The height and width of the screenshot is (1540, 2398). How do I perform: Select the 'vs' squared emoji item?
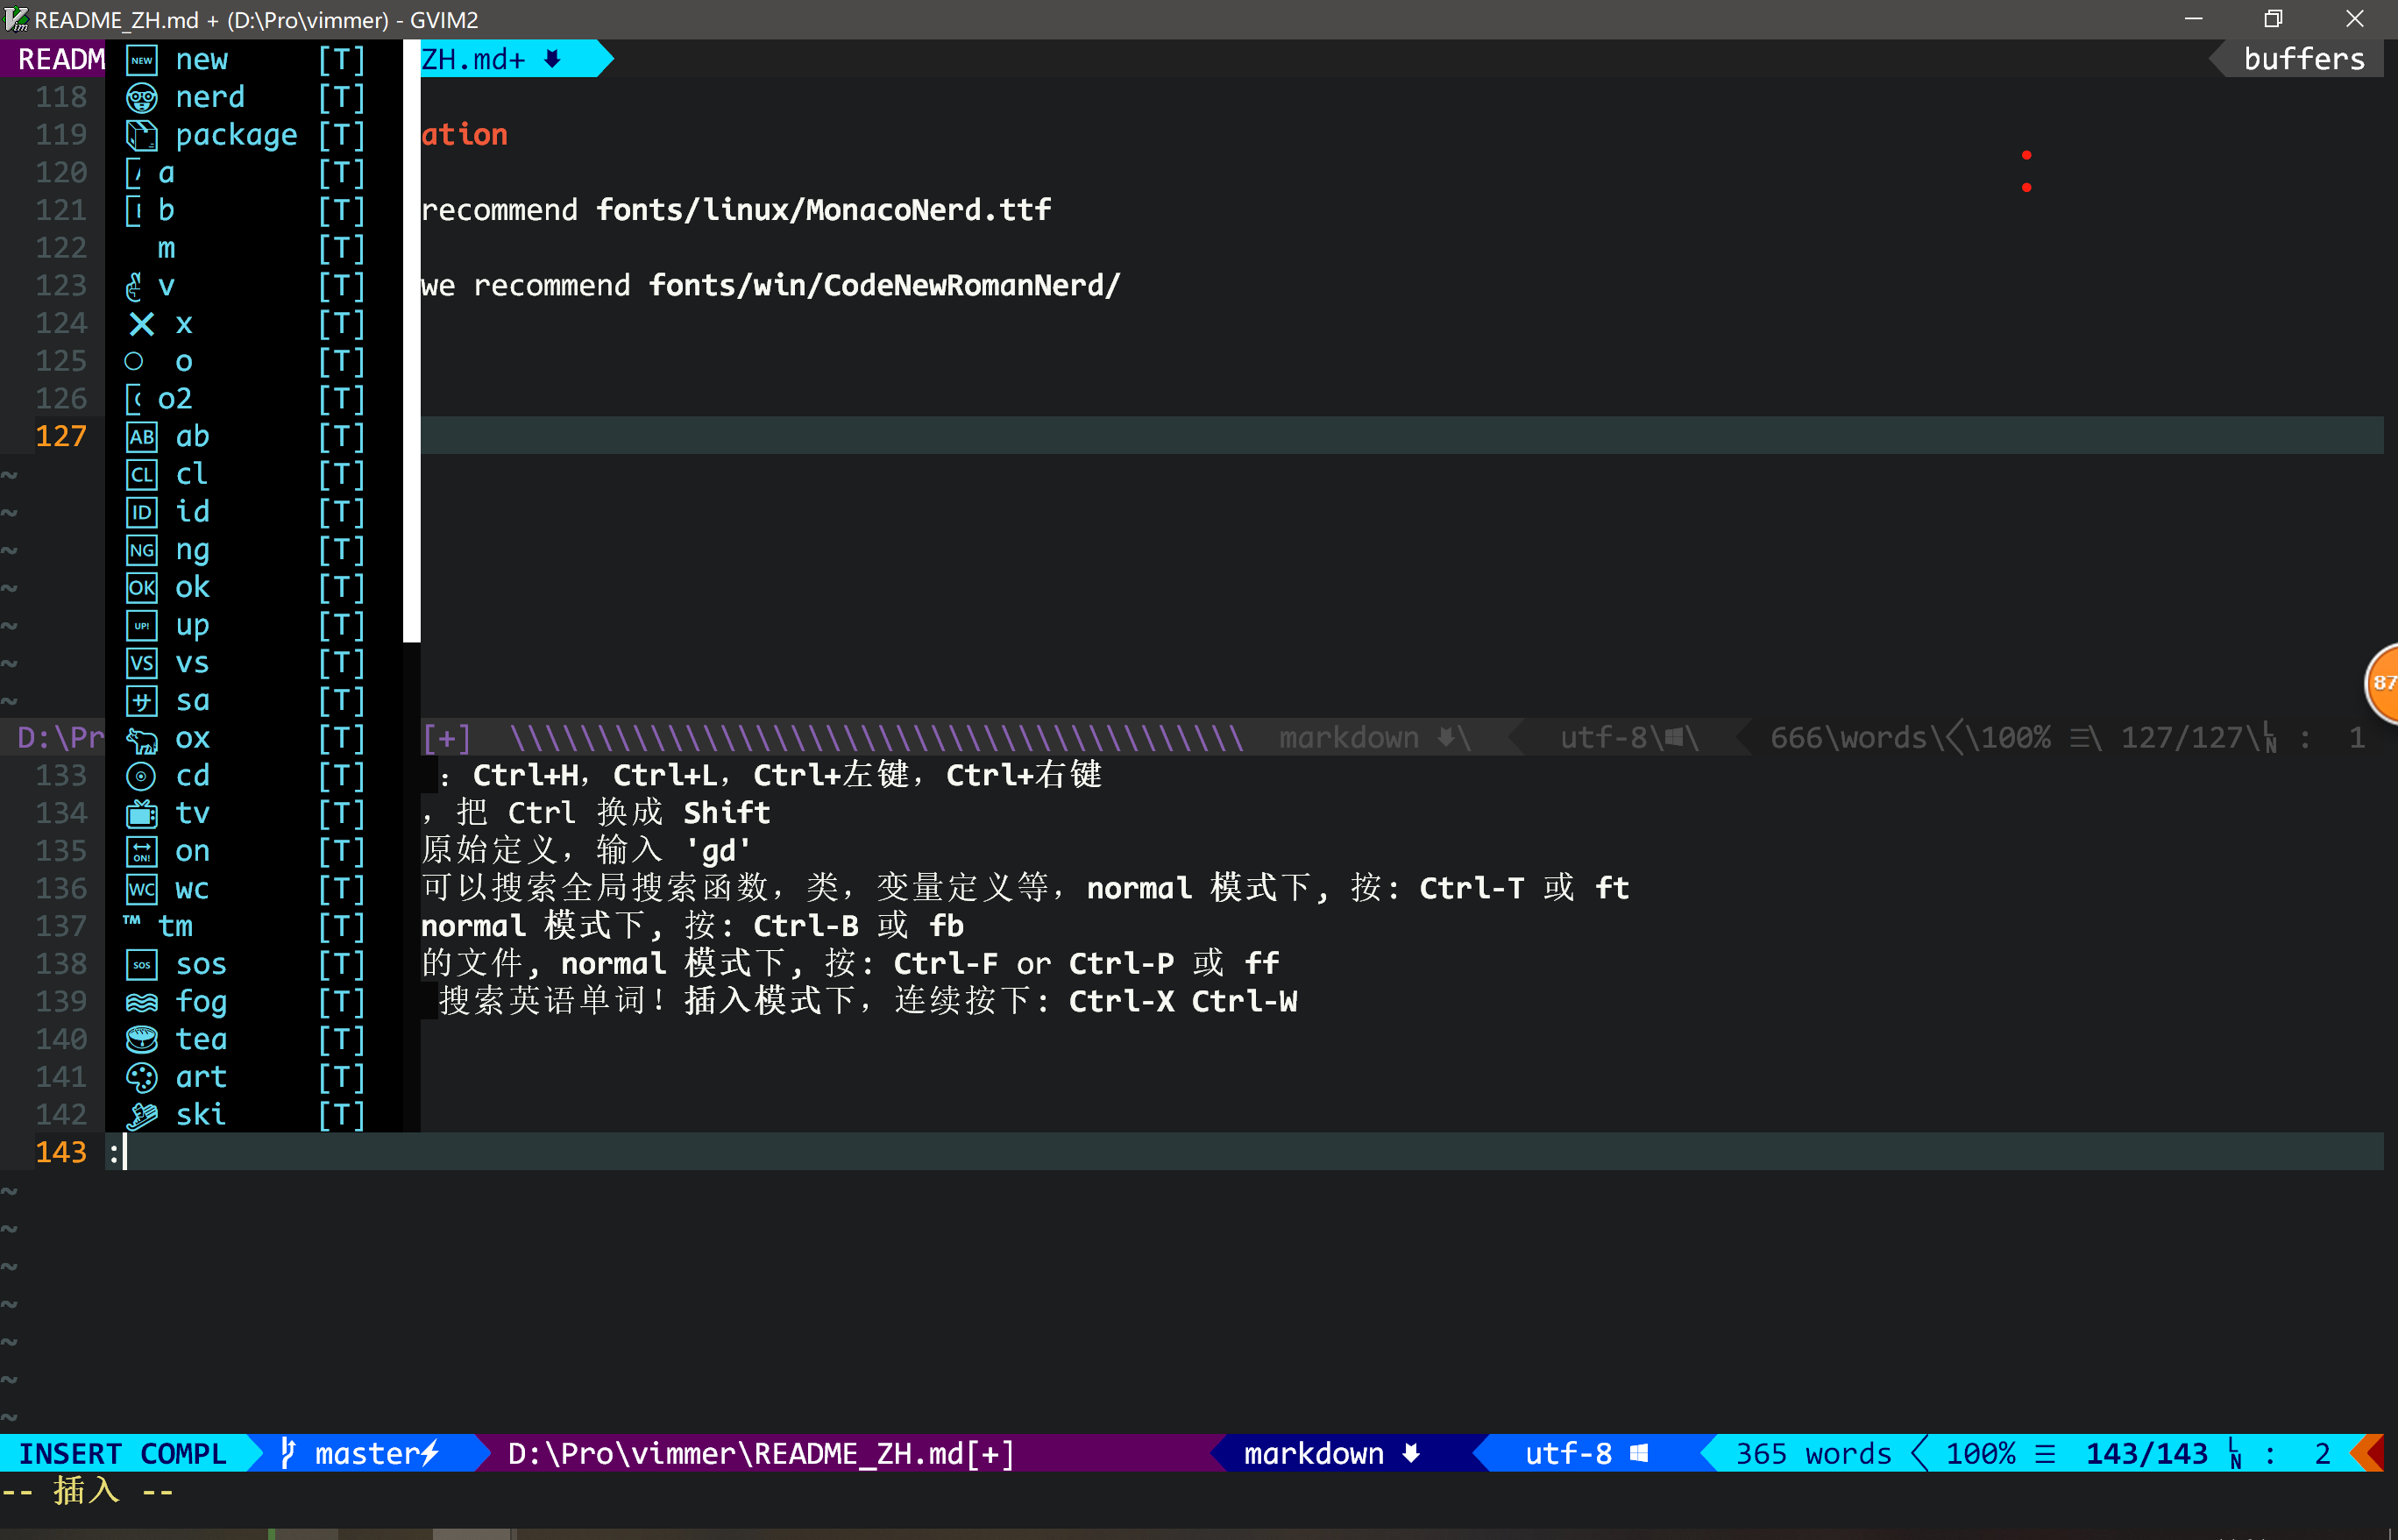click(254, 663)
